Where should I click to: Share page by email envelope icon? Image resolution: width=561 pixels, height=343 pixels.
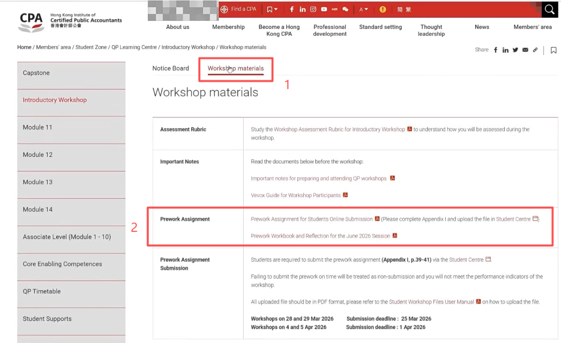tap(525, 50)
